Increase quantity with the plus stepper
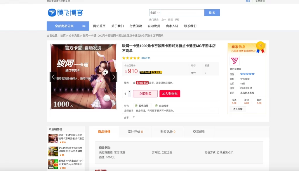Image resolution: width=299 pixels, height=171 pixels. [x=129, y=91]
